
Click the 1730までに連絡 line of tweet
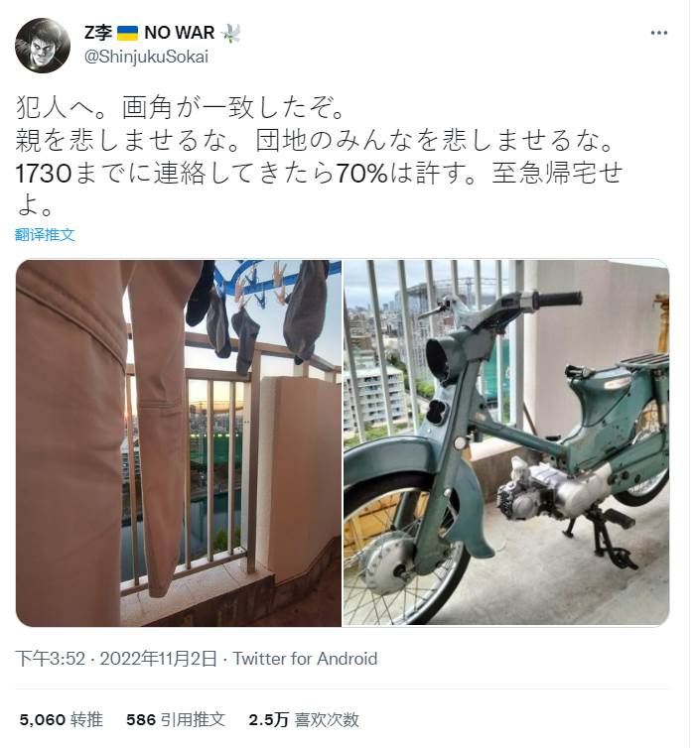point(319,174)
